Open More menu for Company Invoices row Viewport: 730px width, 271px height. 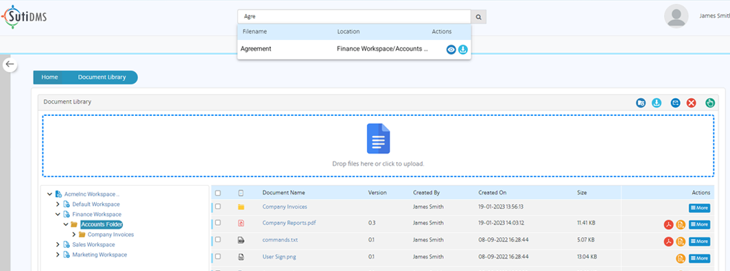tap(699, 208)
